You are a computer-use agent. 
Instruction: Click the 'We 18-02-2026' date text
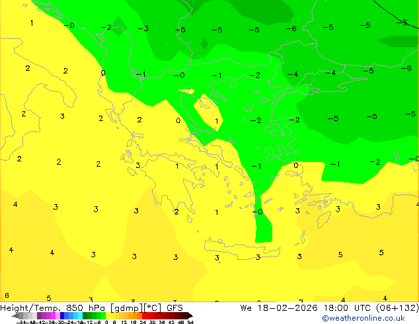[279, 308]
